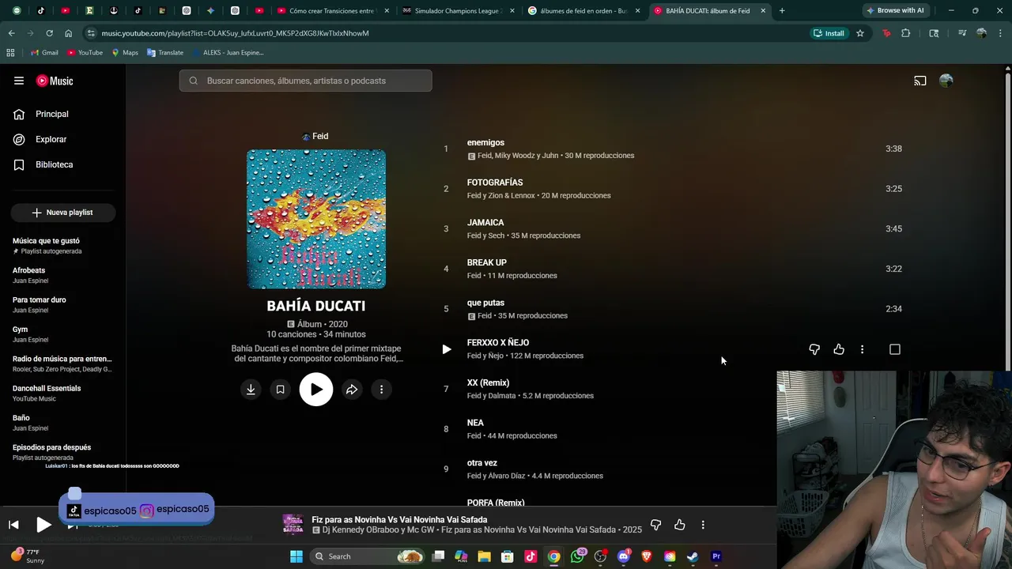Open the account avatar menu

point(946,81)
